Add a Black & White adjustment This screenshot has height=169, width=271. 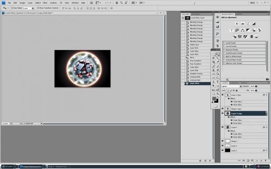click(248, 30)
